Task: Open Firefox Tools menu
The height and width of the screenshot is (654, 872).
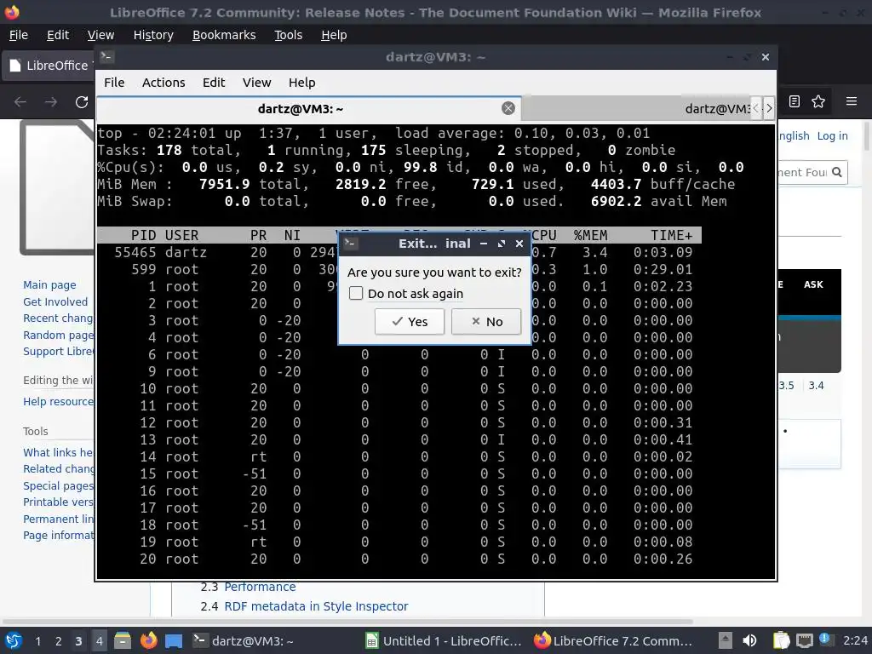Action: point(288,35)
